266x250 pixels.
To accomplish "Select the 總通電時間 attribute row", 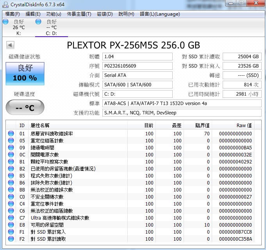I will coord(130,147).
